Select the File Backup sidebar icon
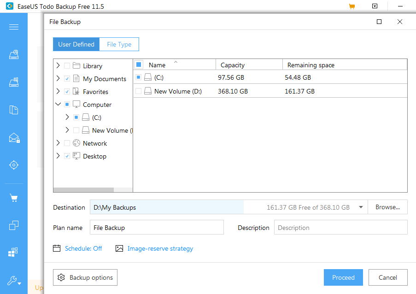 (x=14, y=110)
